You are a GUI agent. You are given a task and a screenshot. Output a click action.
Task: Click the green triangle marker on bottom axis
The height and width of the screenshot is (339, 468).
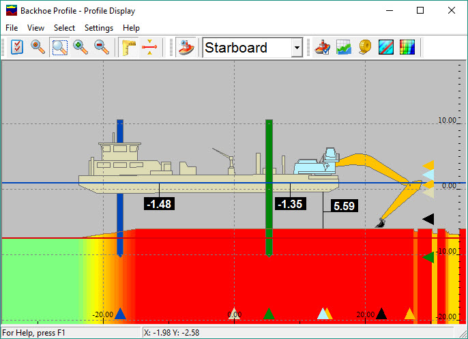[x=269, y=314]
